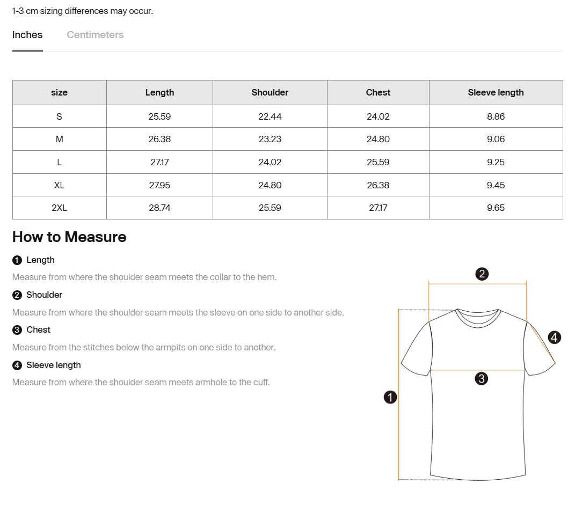Click the Chest column header
Screen dimensions: 575x506
tap(378, 93)
